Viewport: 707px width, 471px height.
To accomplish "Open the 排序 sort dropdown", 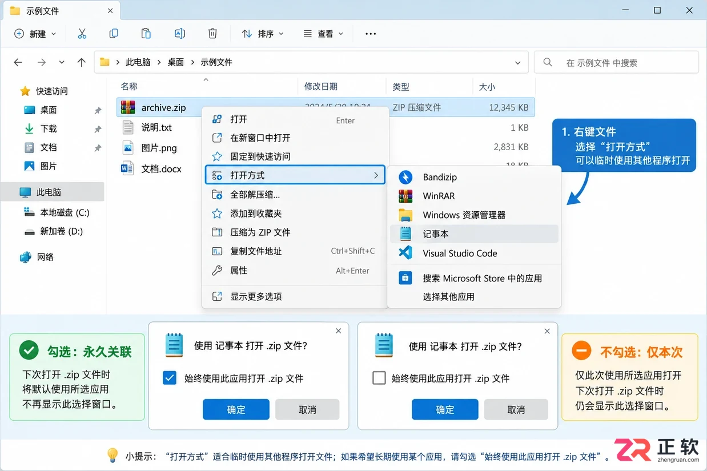I will (263, 34).
